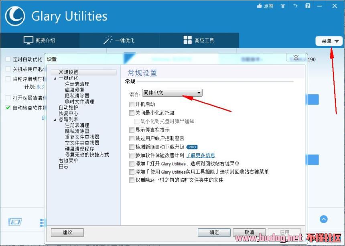Switch to the 高级工具 tab
The image size is (345, 246).
199,40
